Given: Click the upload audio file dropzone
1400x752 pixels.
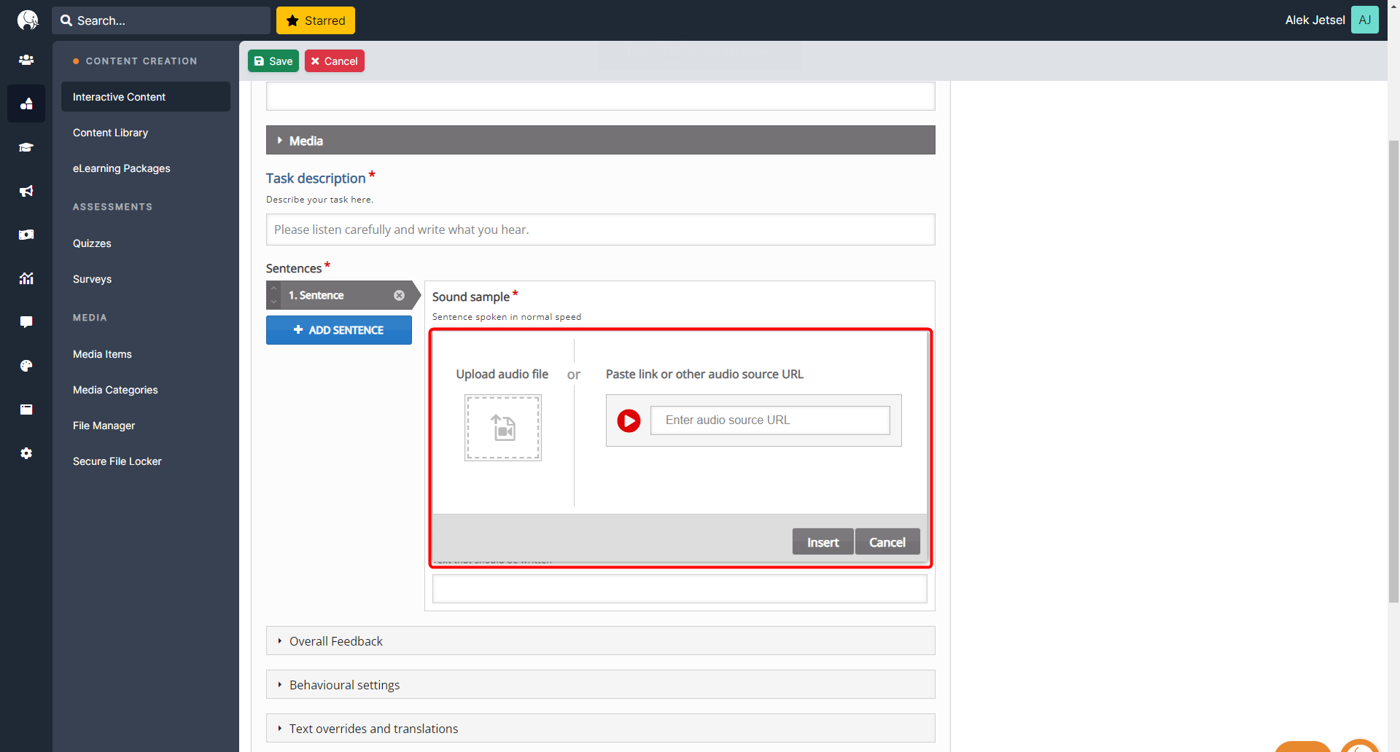Looking at the screenshot, I should (x=503, y=428).
